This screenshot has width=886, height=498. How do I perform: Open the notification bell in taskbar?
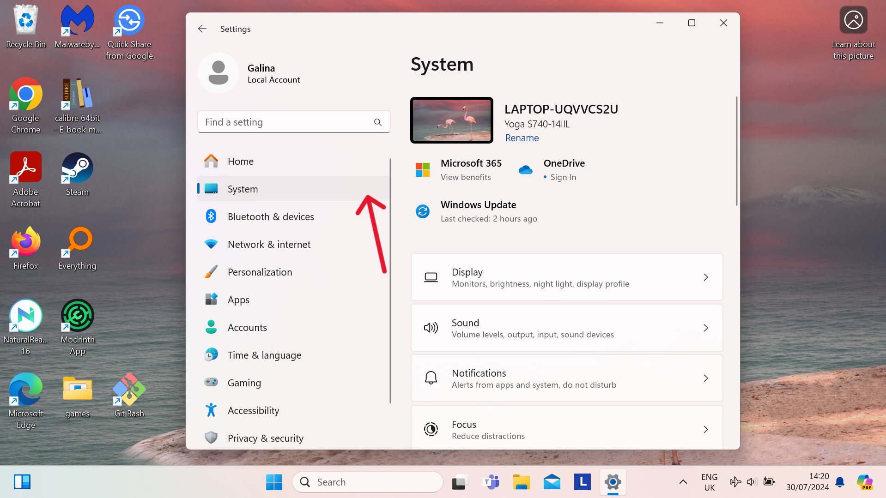point(840,482)
